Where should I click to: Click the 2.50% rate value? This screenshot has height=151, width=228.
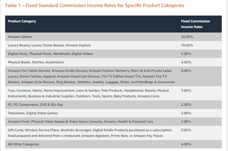[x=186, y=105]
